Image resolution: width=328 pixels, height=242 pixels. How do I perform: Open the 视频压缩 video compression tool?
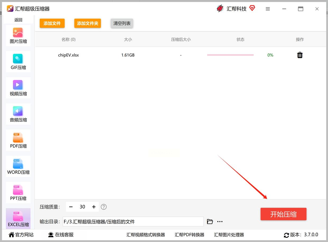(18, 88)
